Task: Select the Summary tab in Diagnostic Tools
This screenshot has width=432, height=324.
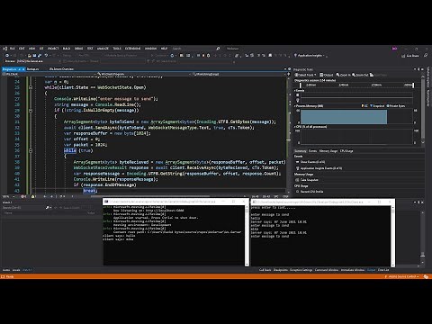Action: pyautogui.click(x=301, y=151)
